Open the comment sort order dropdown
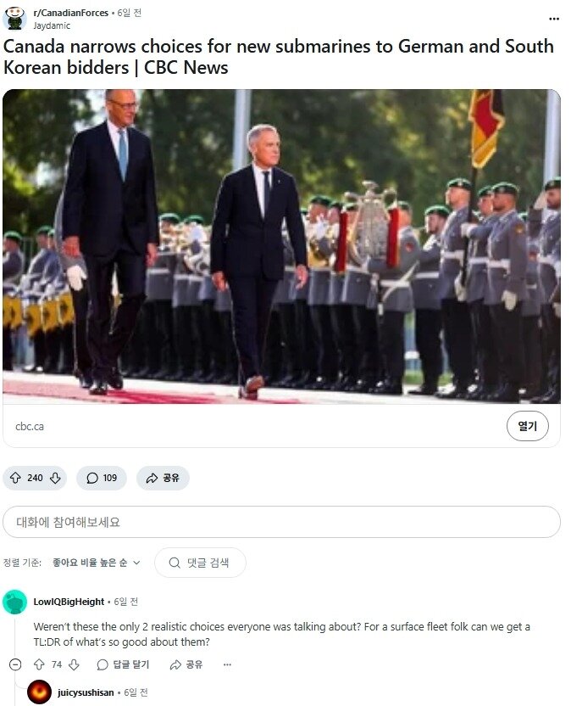Viewport: 571px width, 706px height. [x=97, y=563]
